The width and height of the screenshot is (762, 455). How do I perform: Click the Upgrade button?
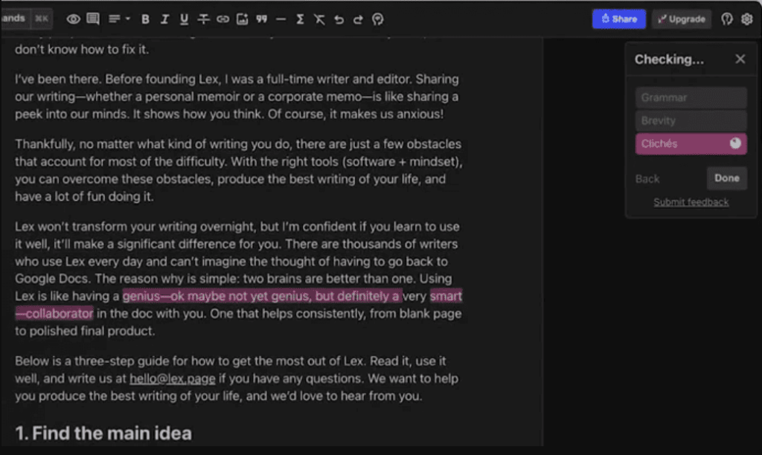[682, 19]
